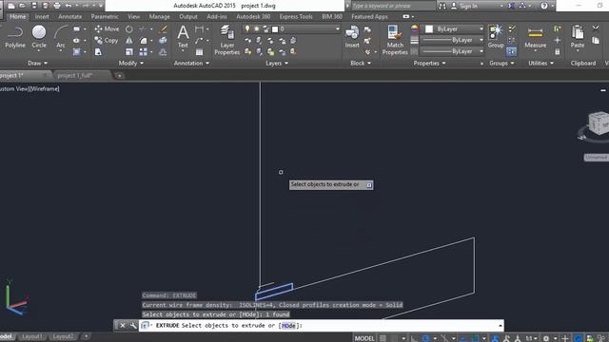This screenshot has height=342, width=609.
Task: Open Layer Properties manager
Action: point(226,40)
